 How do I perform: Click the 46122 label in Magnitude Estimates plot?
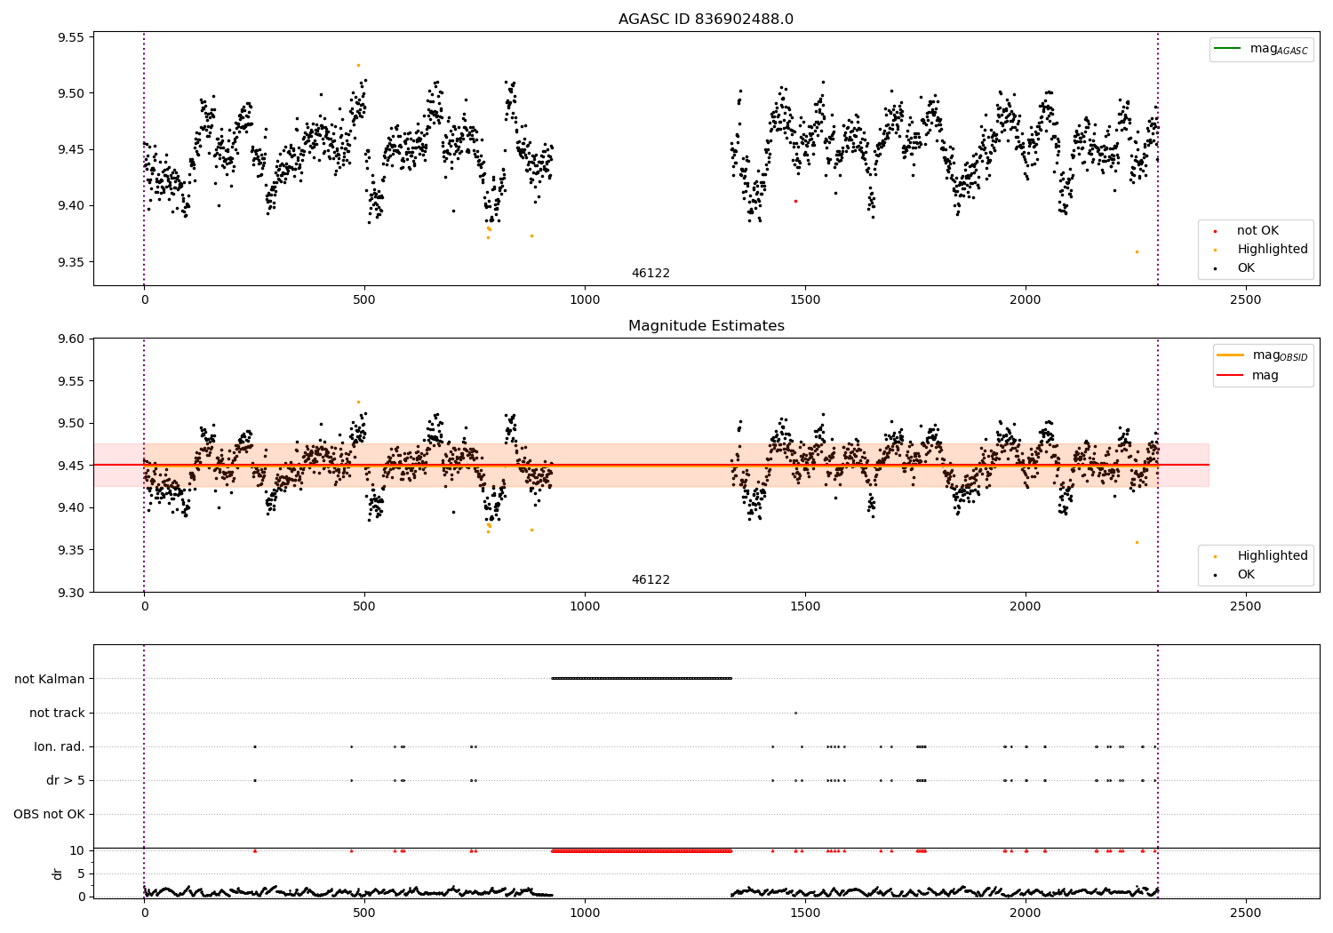[651, 580]
